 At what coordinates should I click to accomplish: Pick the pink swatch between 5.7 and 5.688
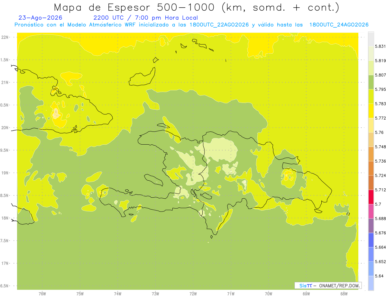pyautogui.click(x=371, y=211)
